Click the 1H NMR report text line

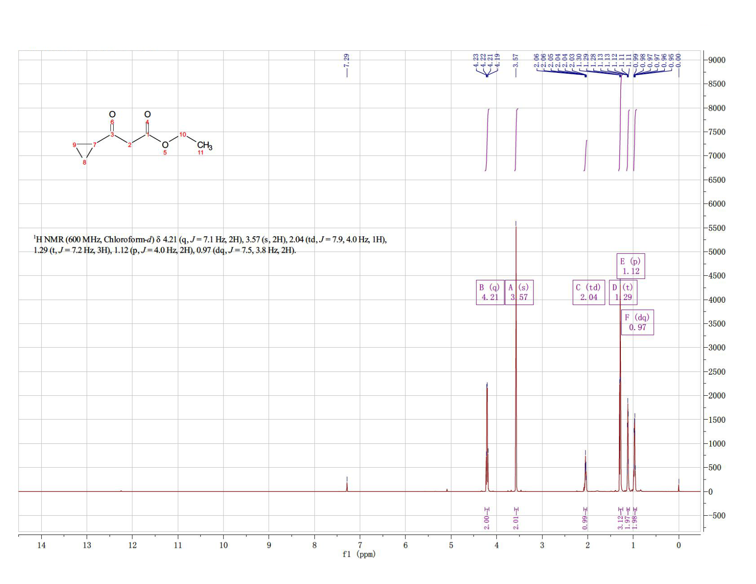(210, 245)
